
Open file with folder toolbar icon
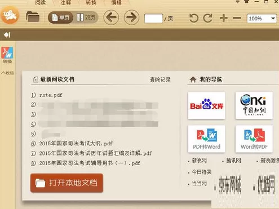pos(33,17)
